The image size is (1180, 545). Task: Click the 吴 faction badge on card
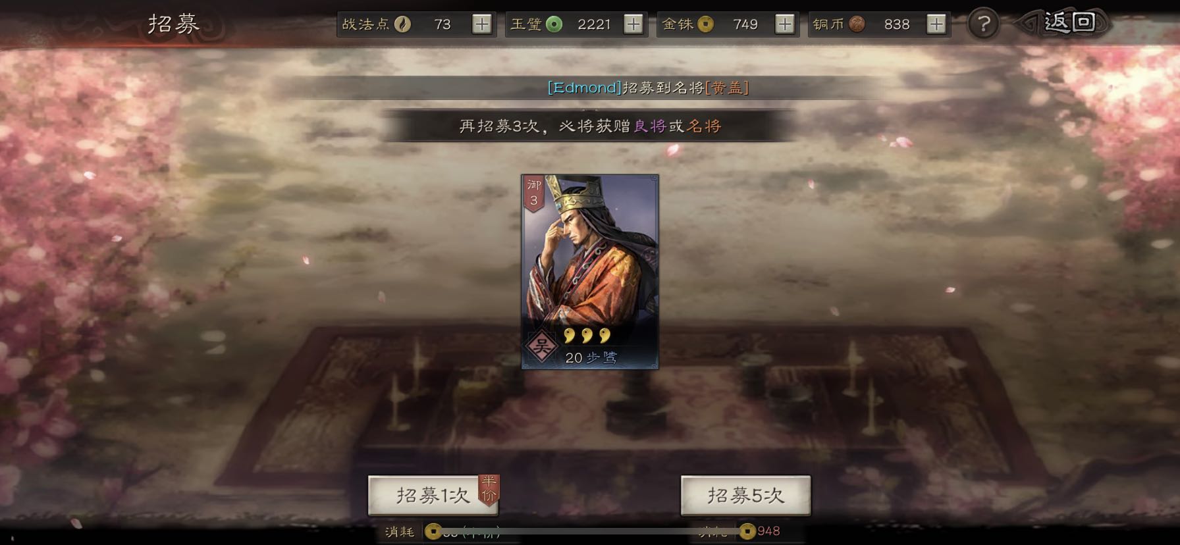[x=541, y=346]
